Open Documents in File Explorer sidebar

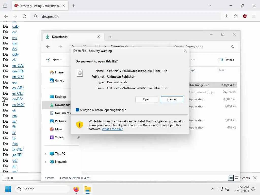tap(60, 113)
